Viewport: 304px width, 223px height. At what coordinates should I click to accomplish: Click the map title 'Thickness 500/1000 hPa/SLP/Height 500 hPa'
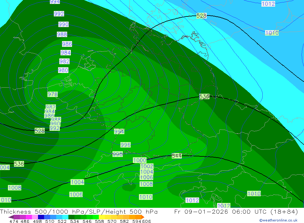click(x=79, y=211)
